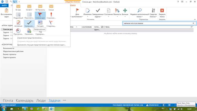Screen dimensions: 197x111
Task: Toggle the change view dropdown in quick access
Action: coord(15,2)
